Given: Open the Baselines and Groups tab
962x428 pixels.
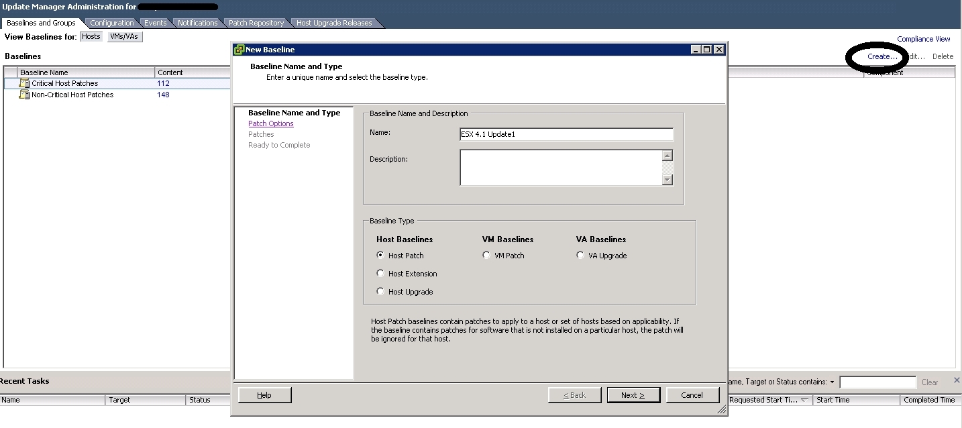Looking at the screenshot, I should point(41,23).
